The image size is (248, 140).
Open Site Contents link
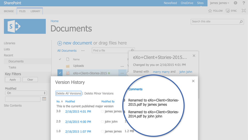pyautogui.click(x=13, y=105)
